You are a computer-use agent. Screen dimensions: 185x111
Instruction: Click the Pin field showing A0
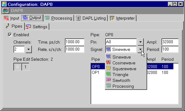pyautogui.click(x=121, y=42)
